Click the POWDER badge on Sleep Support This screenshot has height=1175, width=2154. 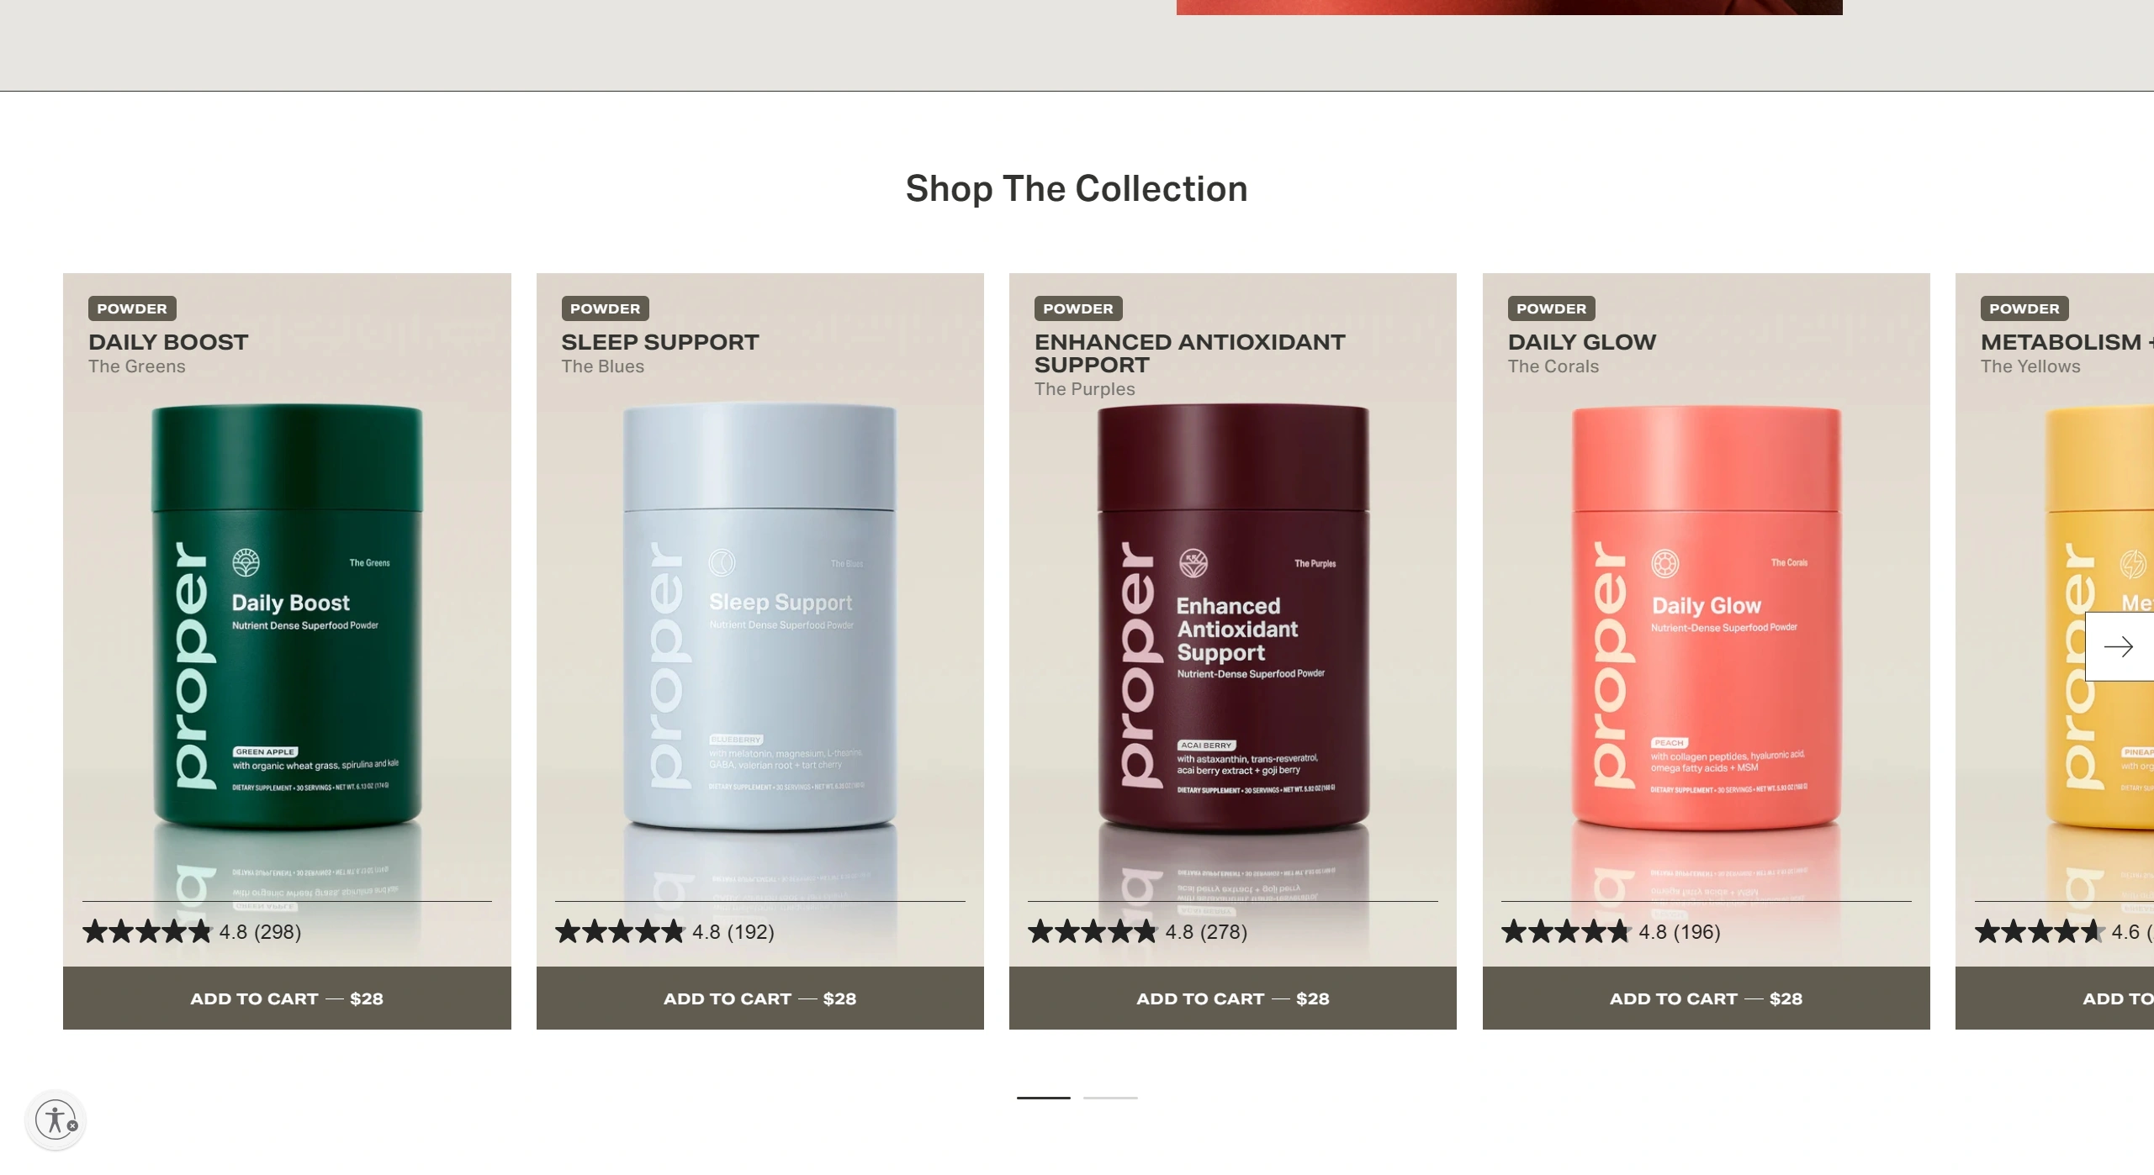click(606, 308)
